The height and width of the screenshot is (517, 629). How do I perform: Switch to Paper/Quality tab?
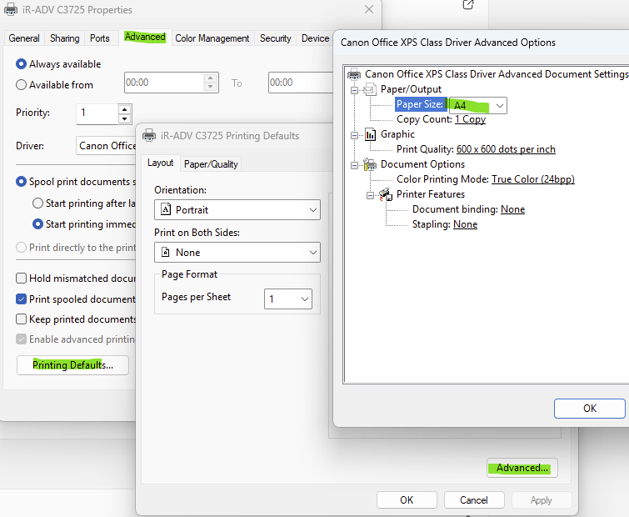coord(211,163)
